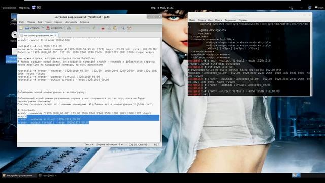Click the Find magnifier icon in gedit toolbar
The height and width of the screenshot is (183, 325).
123,28
